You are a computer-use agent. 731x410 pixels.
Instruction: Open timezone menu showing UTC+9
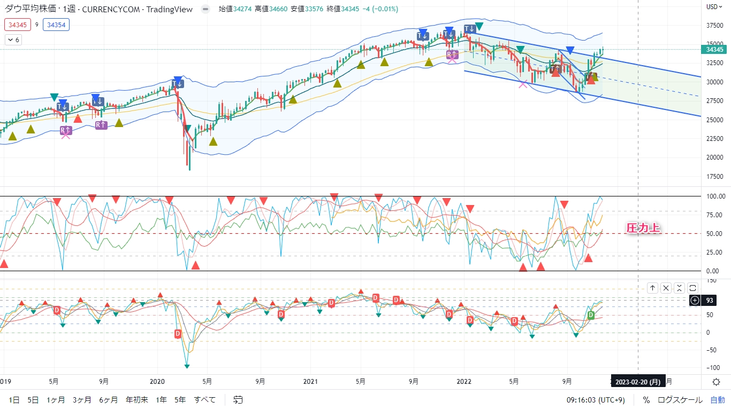pos(597,400)
